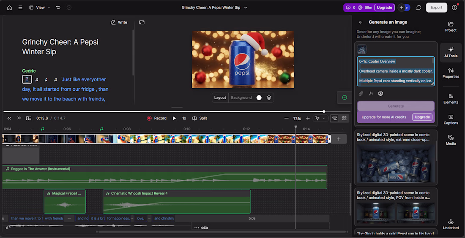
Task: Go to the Home screen icon
Action: coord(9,8)
